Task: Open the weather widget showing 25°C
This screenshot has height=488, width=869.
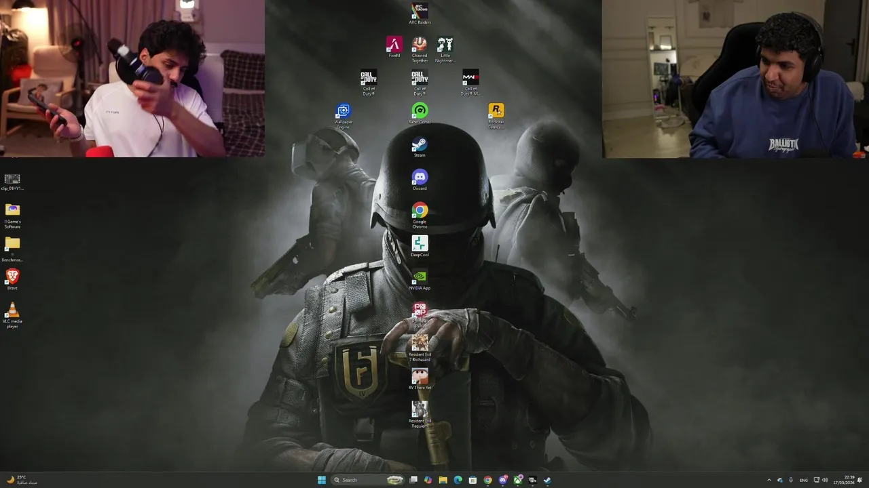Action: coord(20,480)
